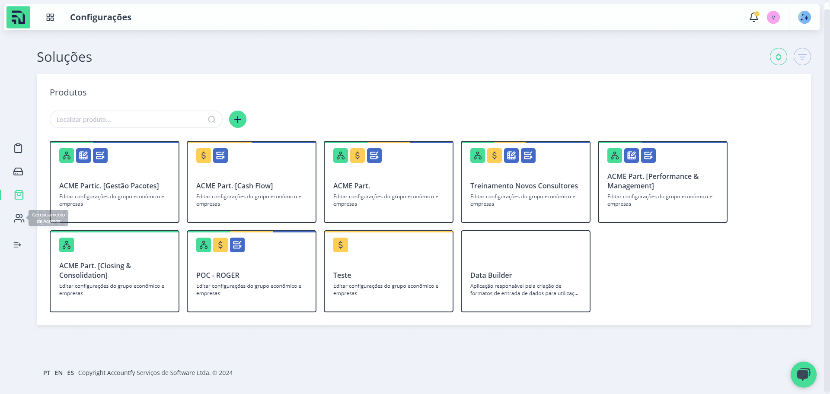Click the list icon on Treinamento Novos Consultores
Screen dimensions: 830x394
(528, 156)
